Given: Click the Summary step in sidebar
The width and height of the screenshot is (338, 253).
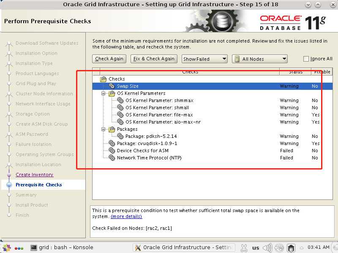Looking at the screenshot, I should pos(26,195).
